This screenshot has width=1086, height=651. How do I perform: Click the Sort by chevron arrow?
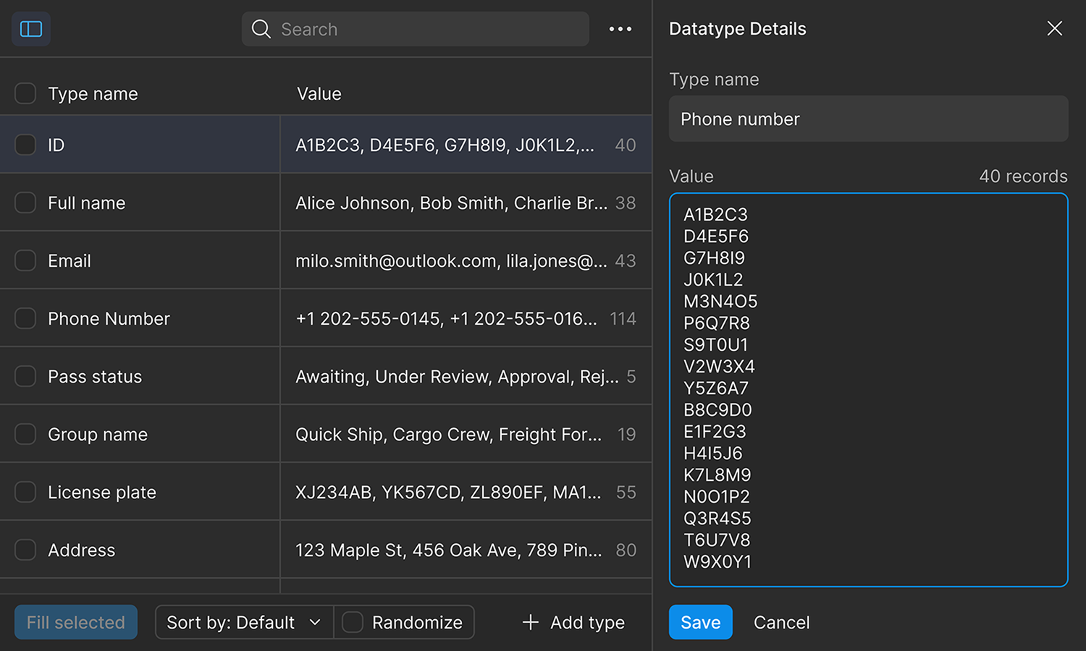click(x=315, y=622)
